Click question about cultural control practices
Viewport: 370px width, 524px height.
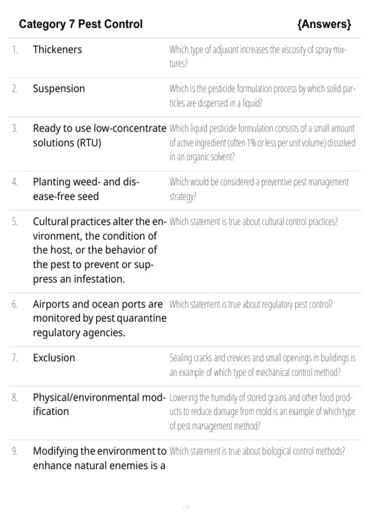point(253,222)
